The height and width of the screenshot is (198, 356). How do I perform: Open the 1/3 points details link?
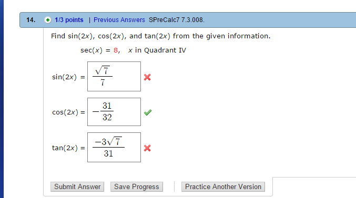69,20
